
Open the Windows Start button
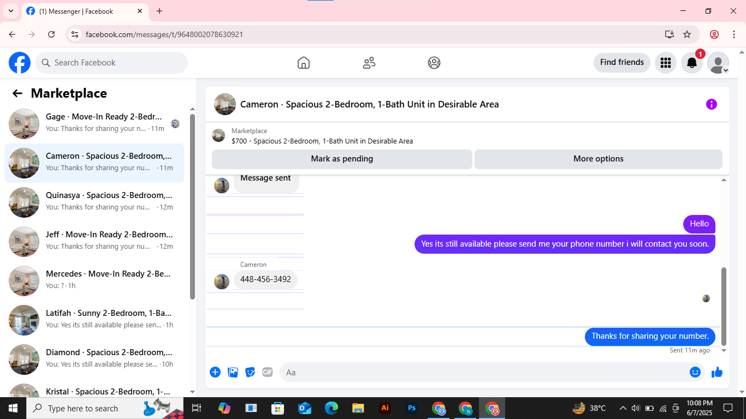(x=13, y=408)
